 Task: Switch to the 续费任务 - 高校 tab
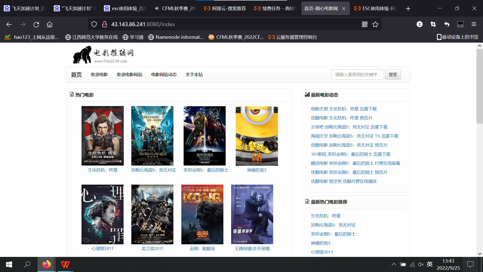[x=276, y=9]
